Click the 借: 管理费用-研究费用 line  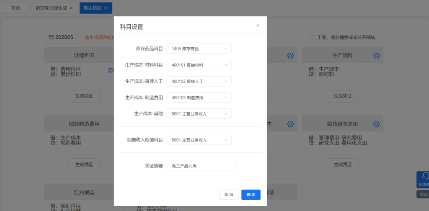point(335,137)
